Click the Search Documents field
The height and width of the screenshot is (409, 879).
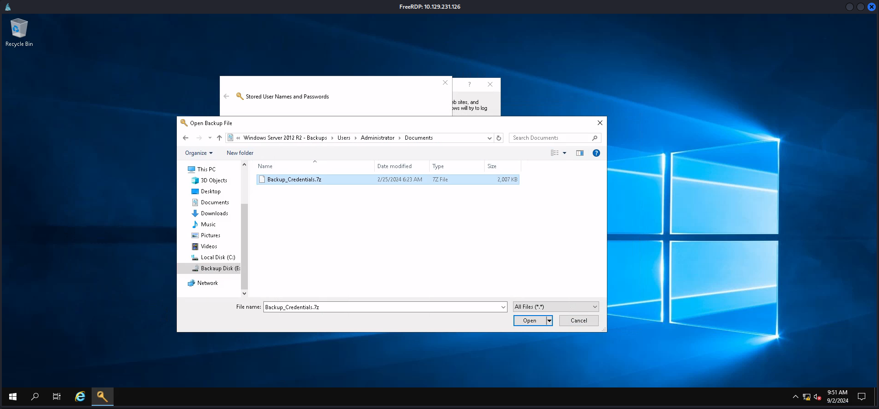(550, 138)
